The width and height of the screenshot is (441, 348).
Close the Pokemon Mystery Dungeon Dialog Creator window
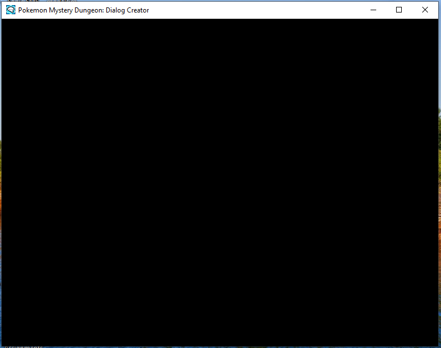tap(425, 10)
